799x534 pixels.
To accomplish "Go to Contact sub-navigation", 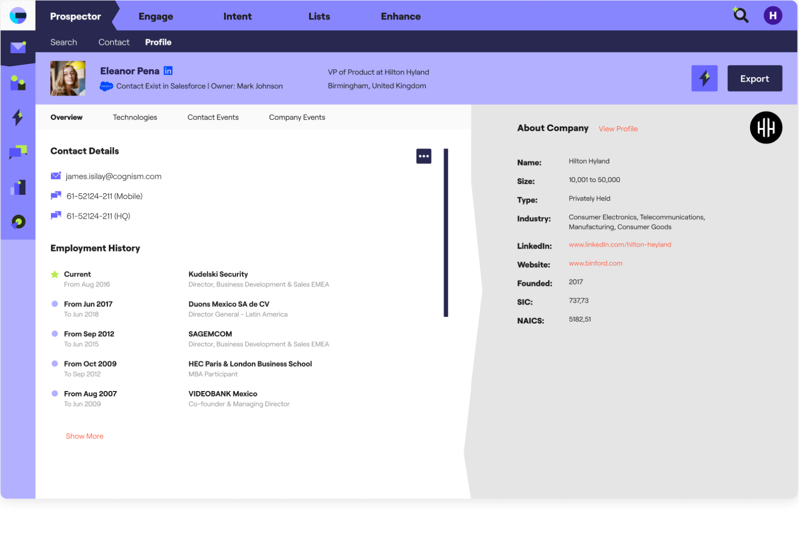I will 114,42.
